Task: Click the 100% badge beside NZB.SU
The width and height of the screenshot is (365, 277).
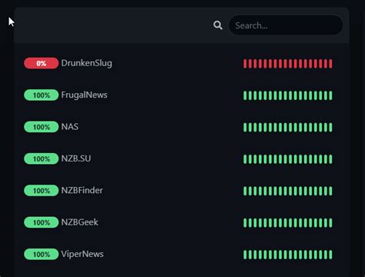Action: point(42,159)
